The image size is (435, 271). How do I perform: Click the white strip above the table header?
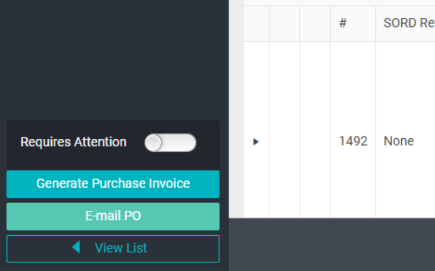(339, 2)
